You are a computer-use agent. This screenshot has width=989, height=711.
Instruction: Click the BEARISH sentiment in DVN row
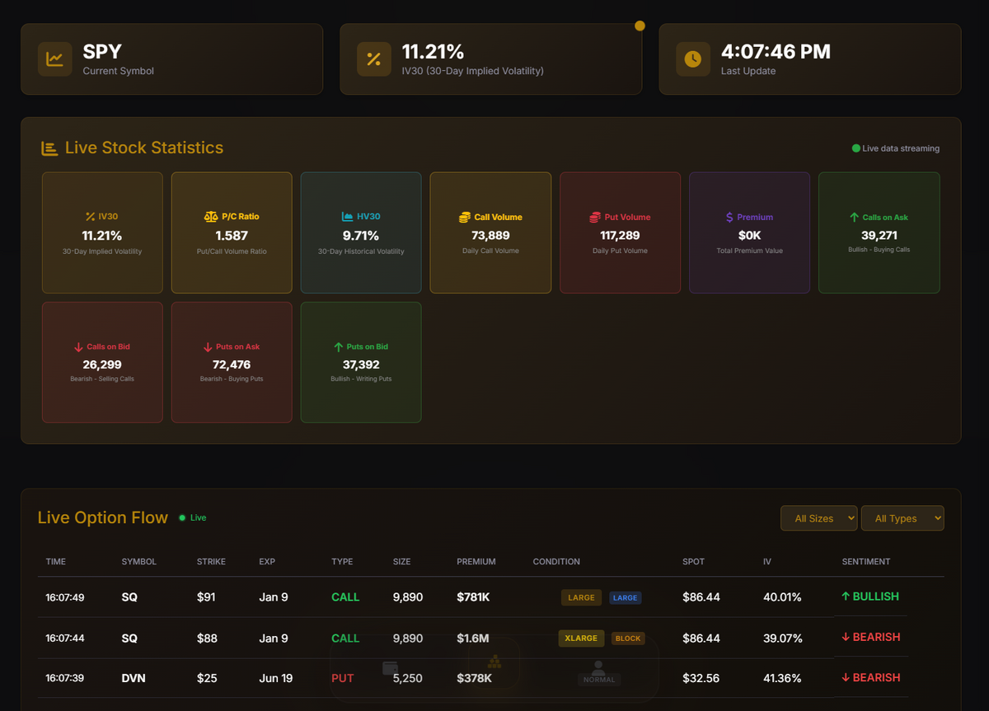pyautogui.click(x=871, y=677)
